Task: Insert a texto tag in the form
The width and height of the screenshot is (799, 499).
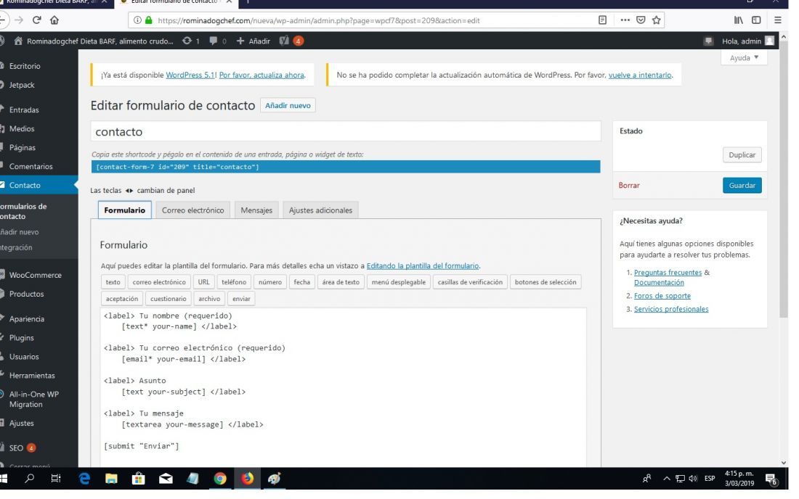Action: pos(113,282)
